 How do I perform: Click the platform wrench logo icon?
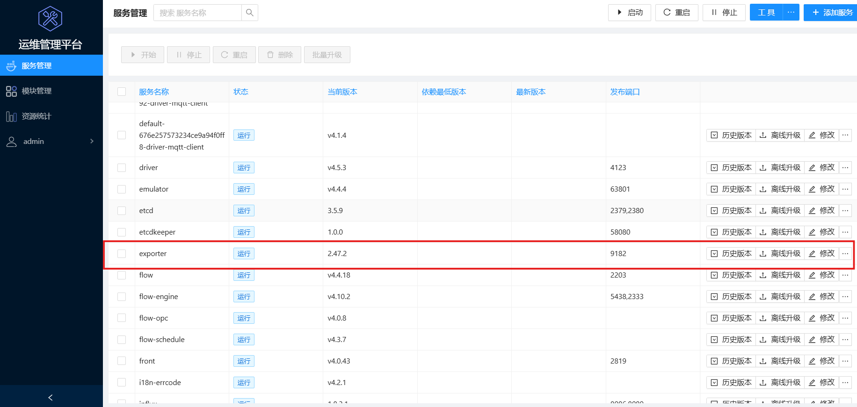(x=50, y=19)
